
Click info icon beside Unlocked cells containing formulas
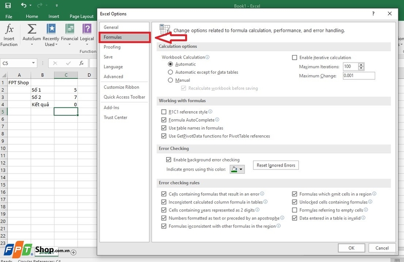370,202
